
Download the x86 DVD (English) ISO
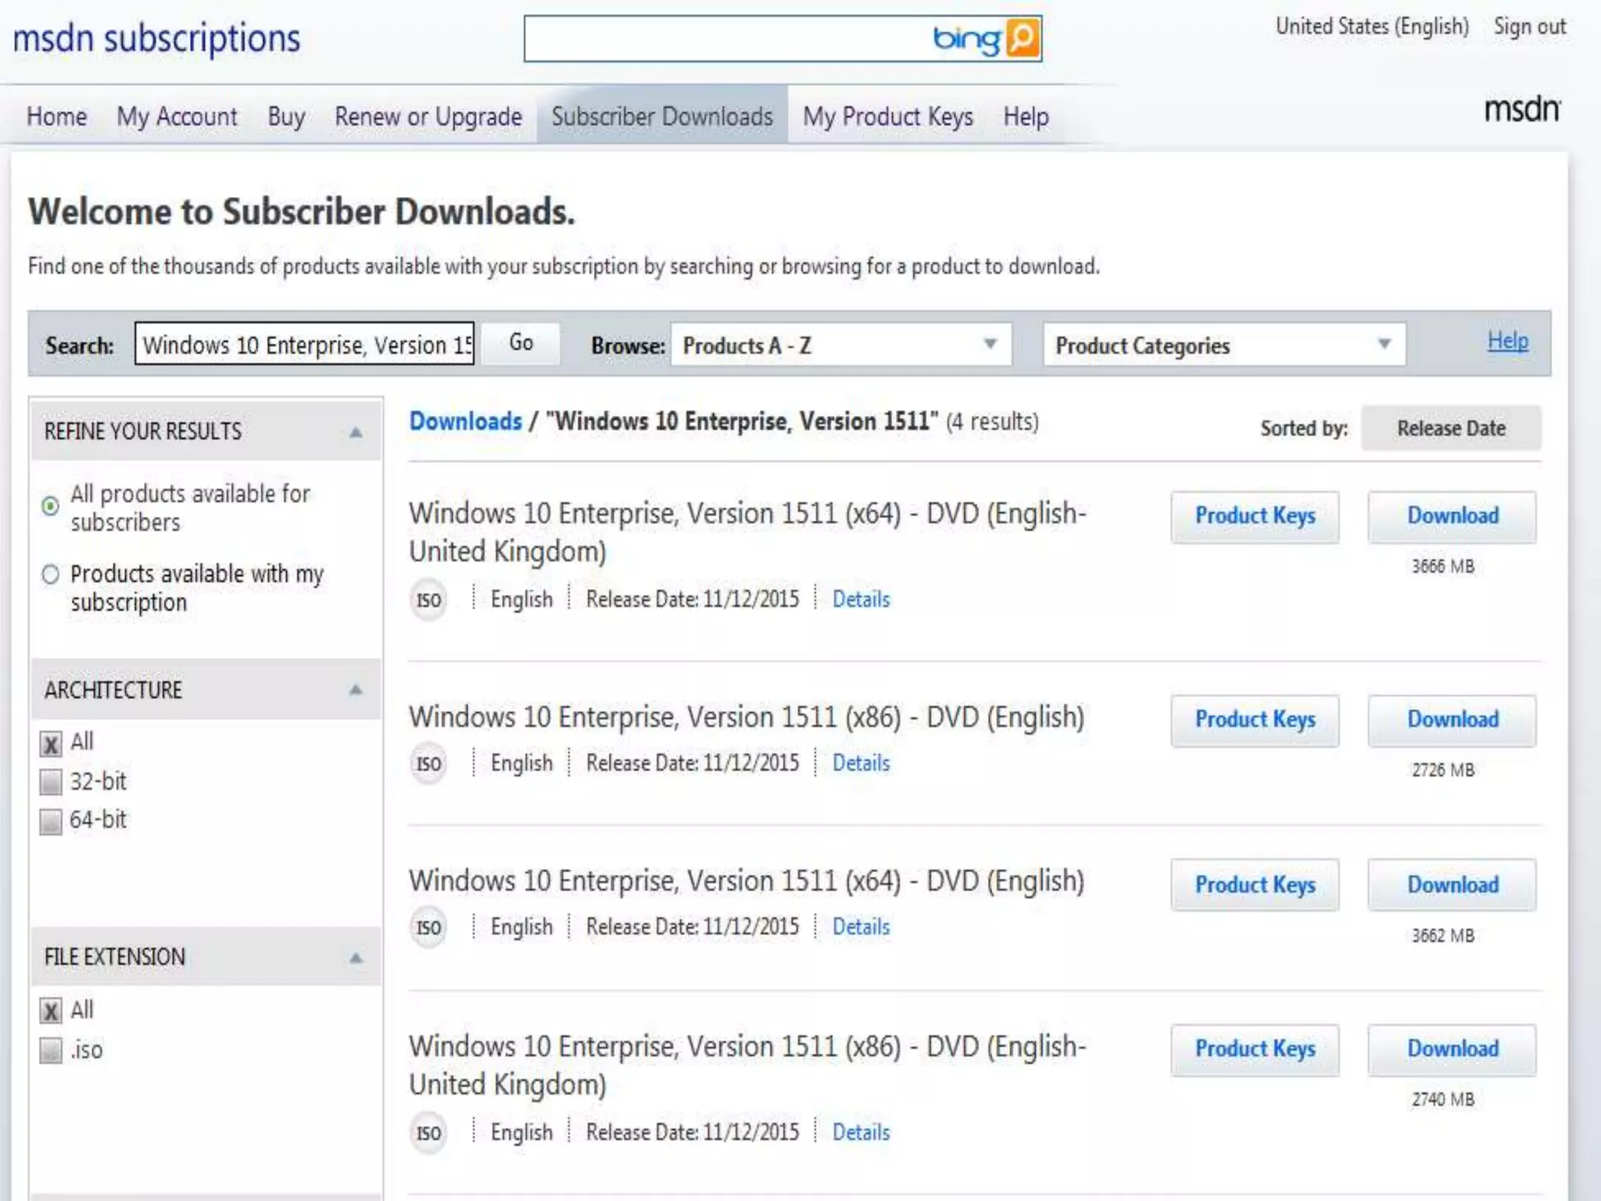click(1452, 720)
